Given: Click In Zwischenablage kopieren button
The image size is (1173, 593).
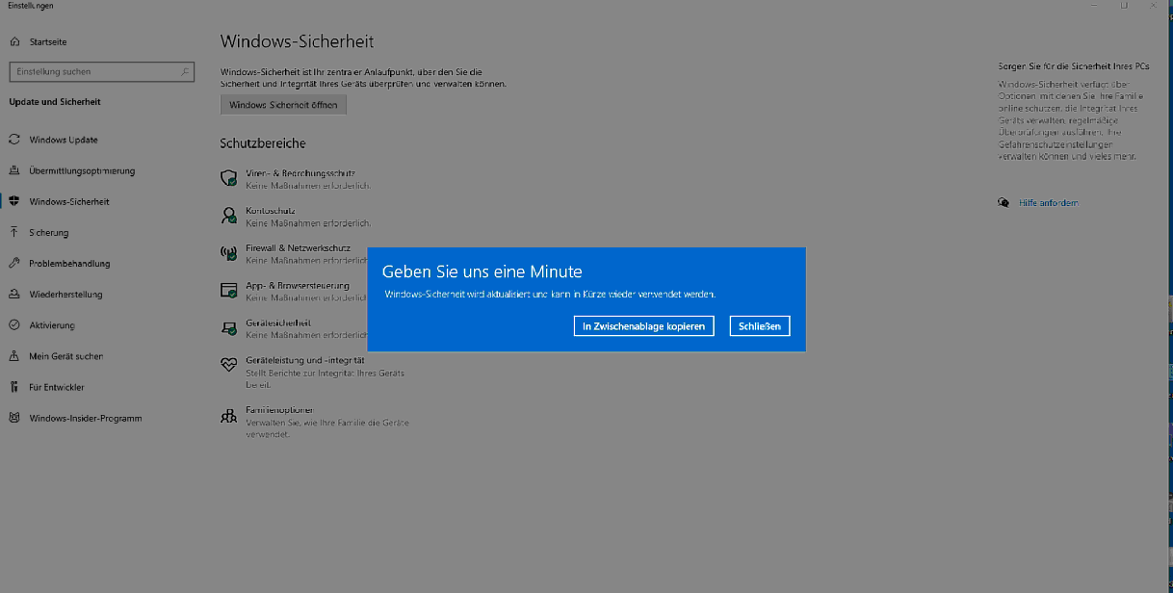Looking at the screenshot, I should (643, 326).
